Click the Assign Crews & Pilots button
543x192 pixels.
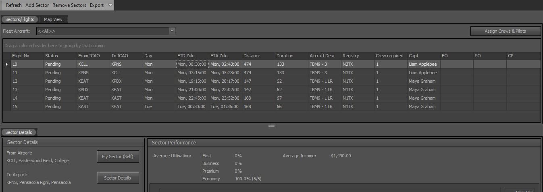click(x=505, y=31)
